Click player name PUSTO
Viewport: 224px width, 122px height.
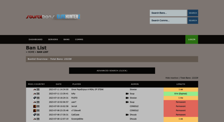point(74,98)
